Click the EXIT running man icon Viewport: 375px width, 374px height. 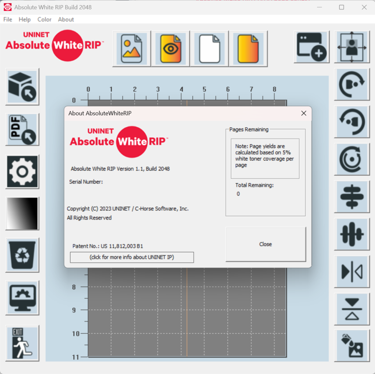click(22, 343)
